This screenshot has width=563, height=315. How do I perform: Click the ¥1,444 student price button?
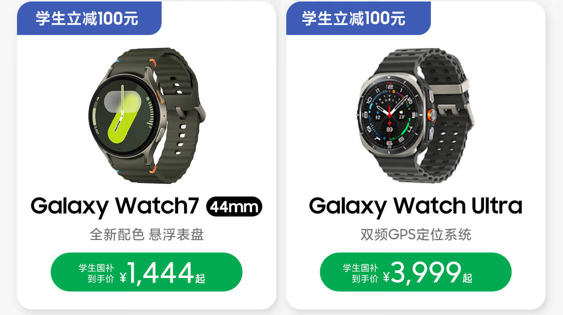(147, 272)
